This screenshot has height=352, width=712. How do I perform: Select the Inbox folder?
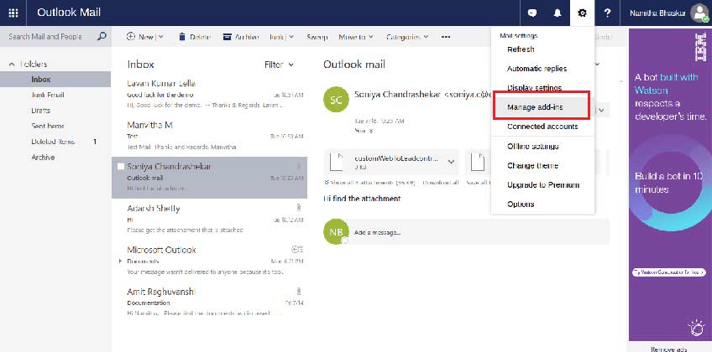55,80
